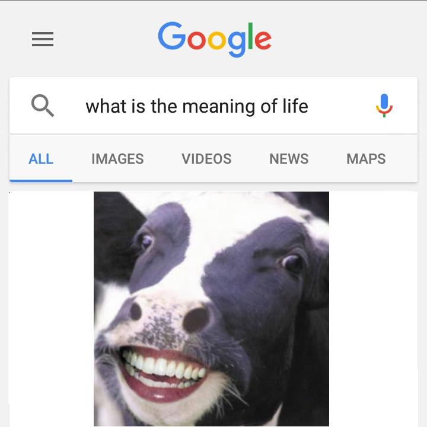Click the cow's eye on the right side
The height and width of the screenshot is (427, 427).
pyautogui.click(x=293, y=263)
